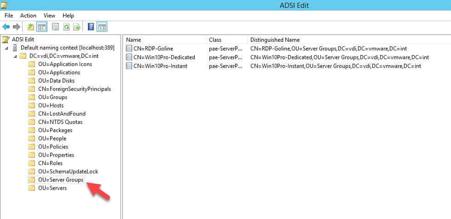Select CN=NTDS Quotas in the tree
The height and width of the screenshot is (219, 451).
tap(60, 122)
